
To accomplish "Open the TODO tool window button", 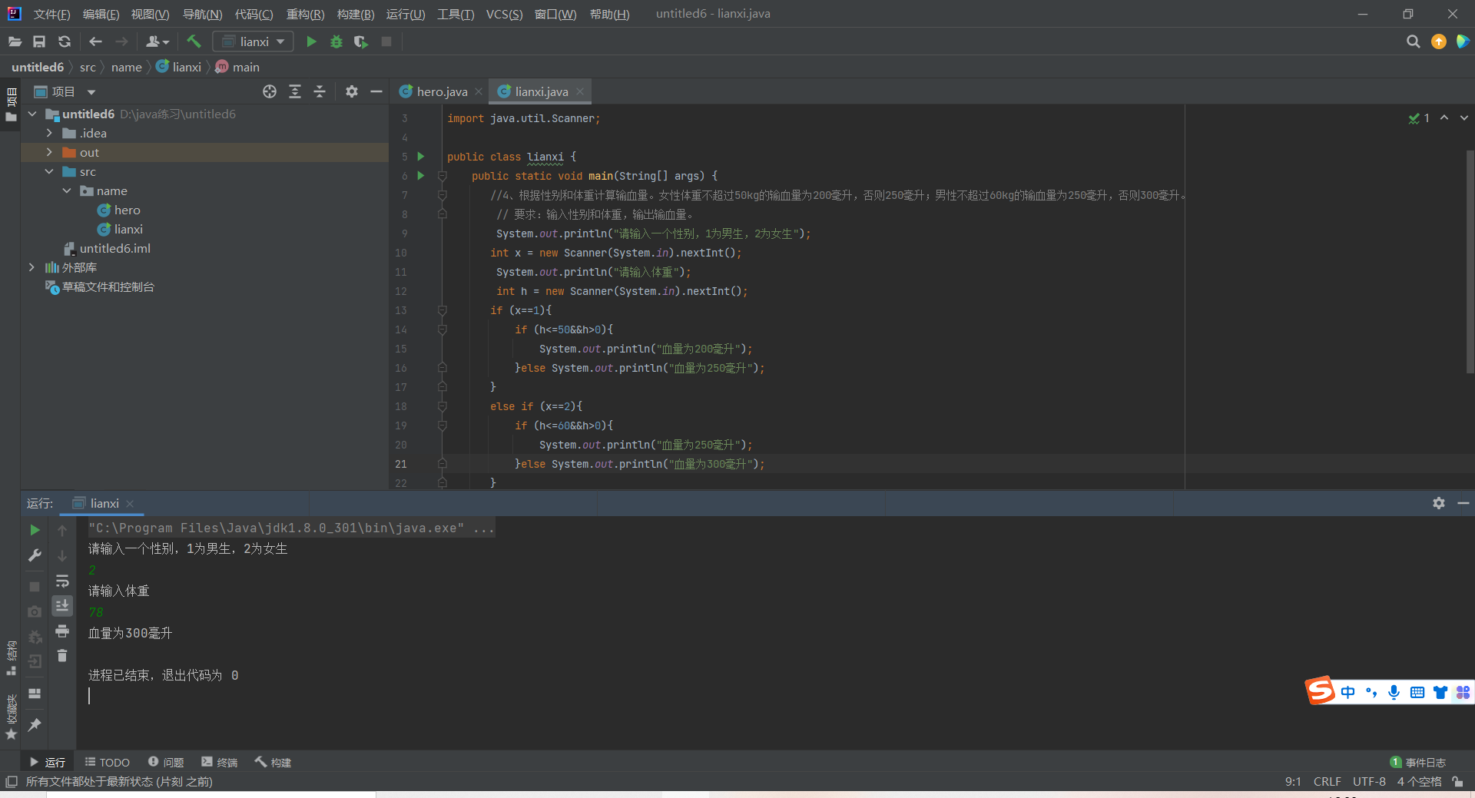I will pyautogui.click(x=108, y=762).
